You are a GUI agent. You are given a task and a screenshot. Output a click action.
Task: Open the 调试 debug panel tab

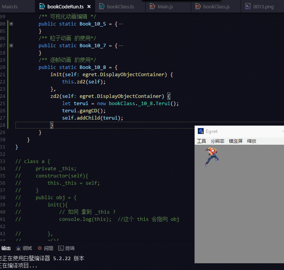point(27,248)
